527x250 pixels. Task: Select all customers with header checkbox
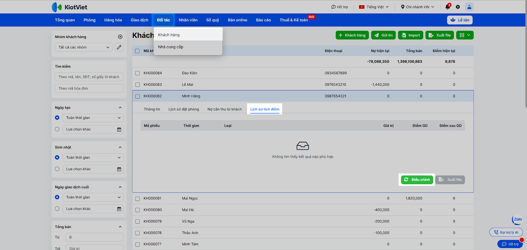137,51
